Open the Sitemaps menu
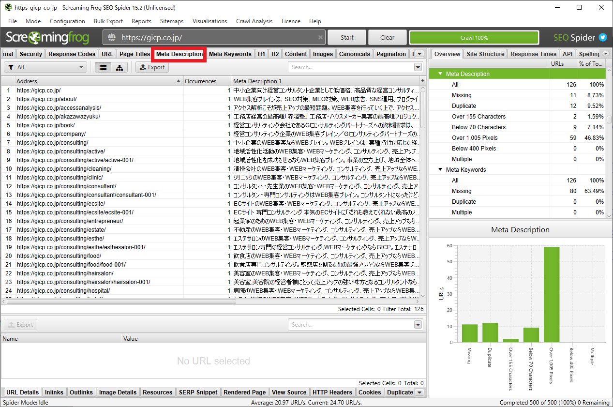Screen dimensions: 613x407 tap(172, 21)
